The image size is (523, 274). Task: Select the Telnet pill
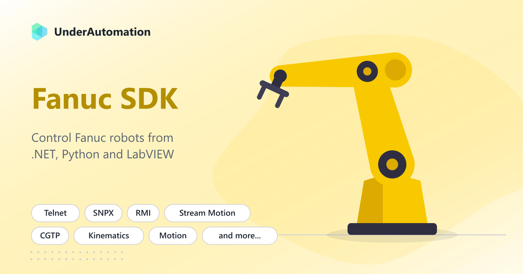coord(56,213)
